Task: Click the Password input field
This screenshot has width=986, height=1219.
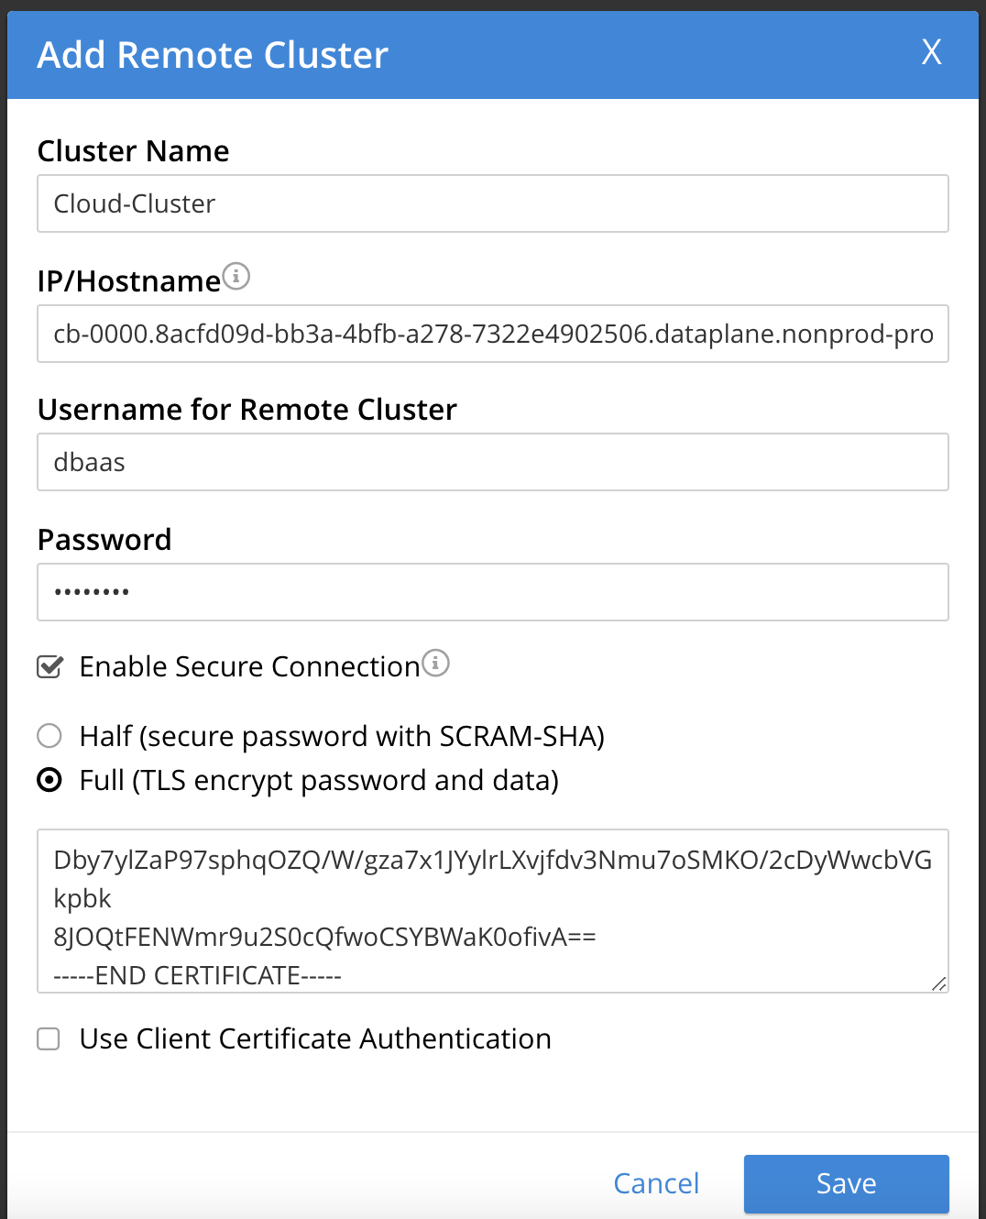Action: tap(492, 592)
